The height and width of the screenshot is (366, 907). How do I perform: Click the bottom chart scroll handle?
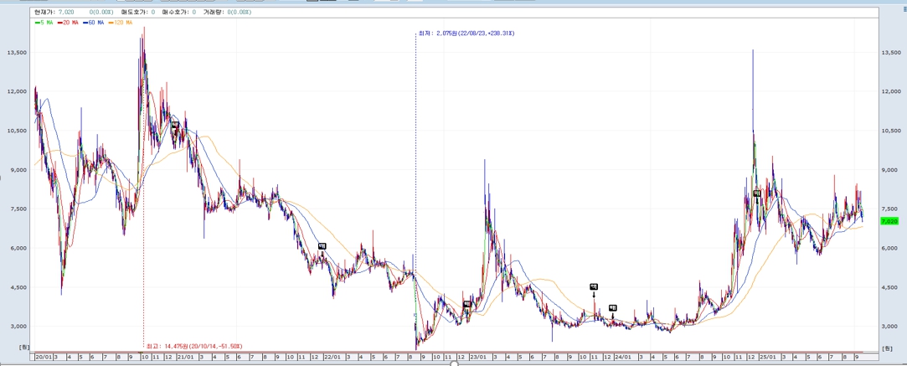coord(454,363)
